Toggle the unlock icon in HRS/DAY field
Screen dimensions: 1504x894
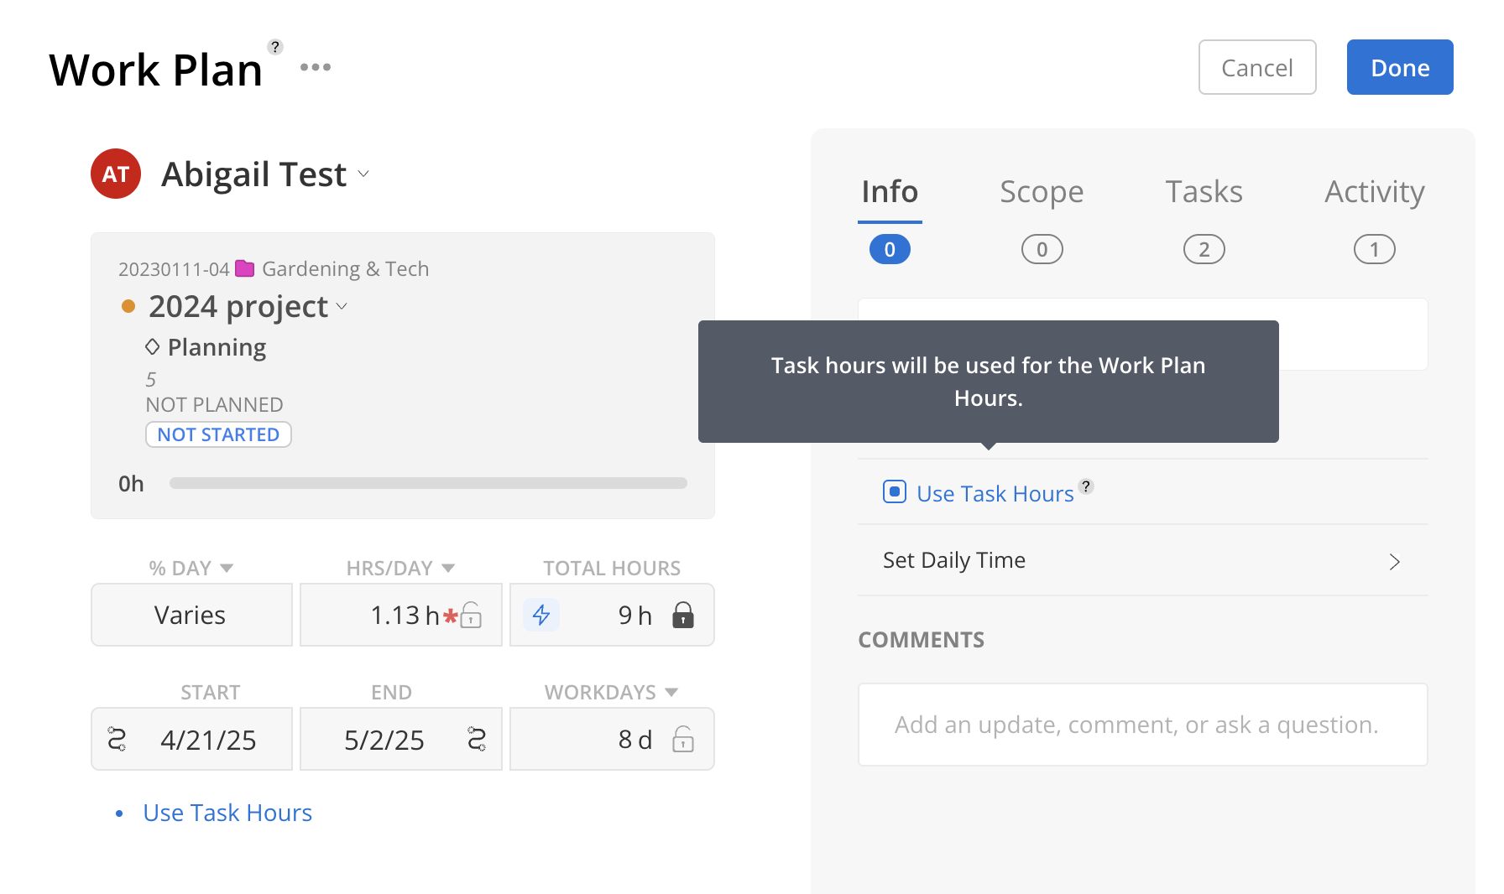(x=472, y=615)
